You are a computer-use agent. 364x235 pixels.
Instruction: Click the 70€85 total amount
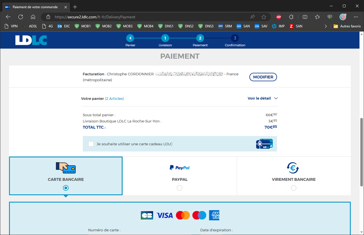click(x=271, y=127)
